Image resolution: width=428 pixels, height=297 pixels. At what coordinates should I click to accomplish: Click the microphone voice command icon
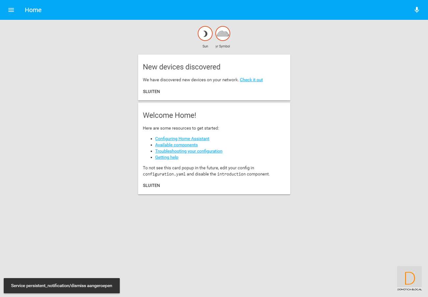(x=416, y=10)
